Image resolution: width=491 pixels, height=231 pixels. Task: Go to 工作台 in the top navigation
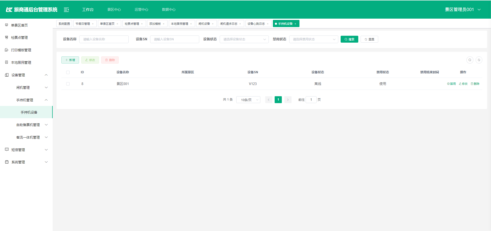(88, 9)
